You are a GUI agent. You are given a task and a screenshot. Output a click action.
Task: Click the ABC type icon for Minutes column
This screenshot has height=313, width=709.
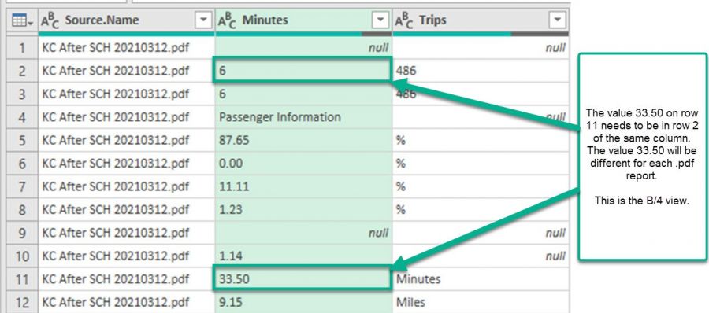(x=227, y=20)
